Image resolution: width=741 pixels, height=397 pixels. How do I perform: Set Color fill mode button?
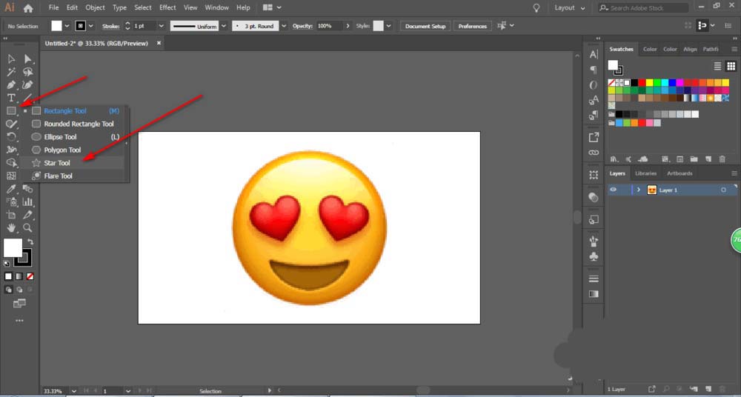click(8, 276)
